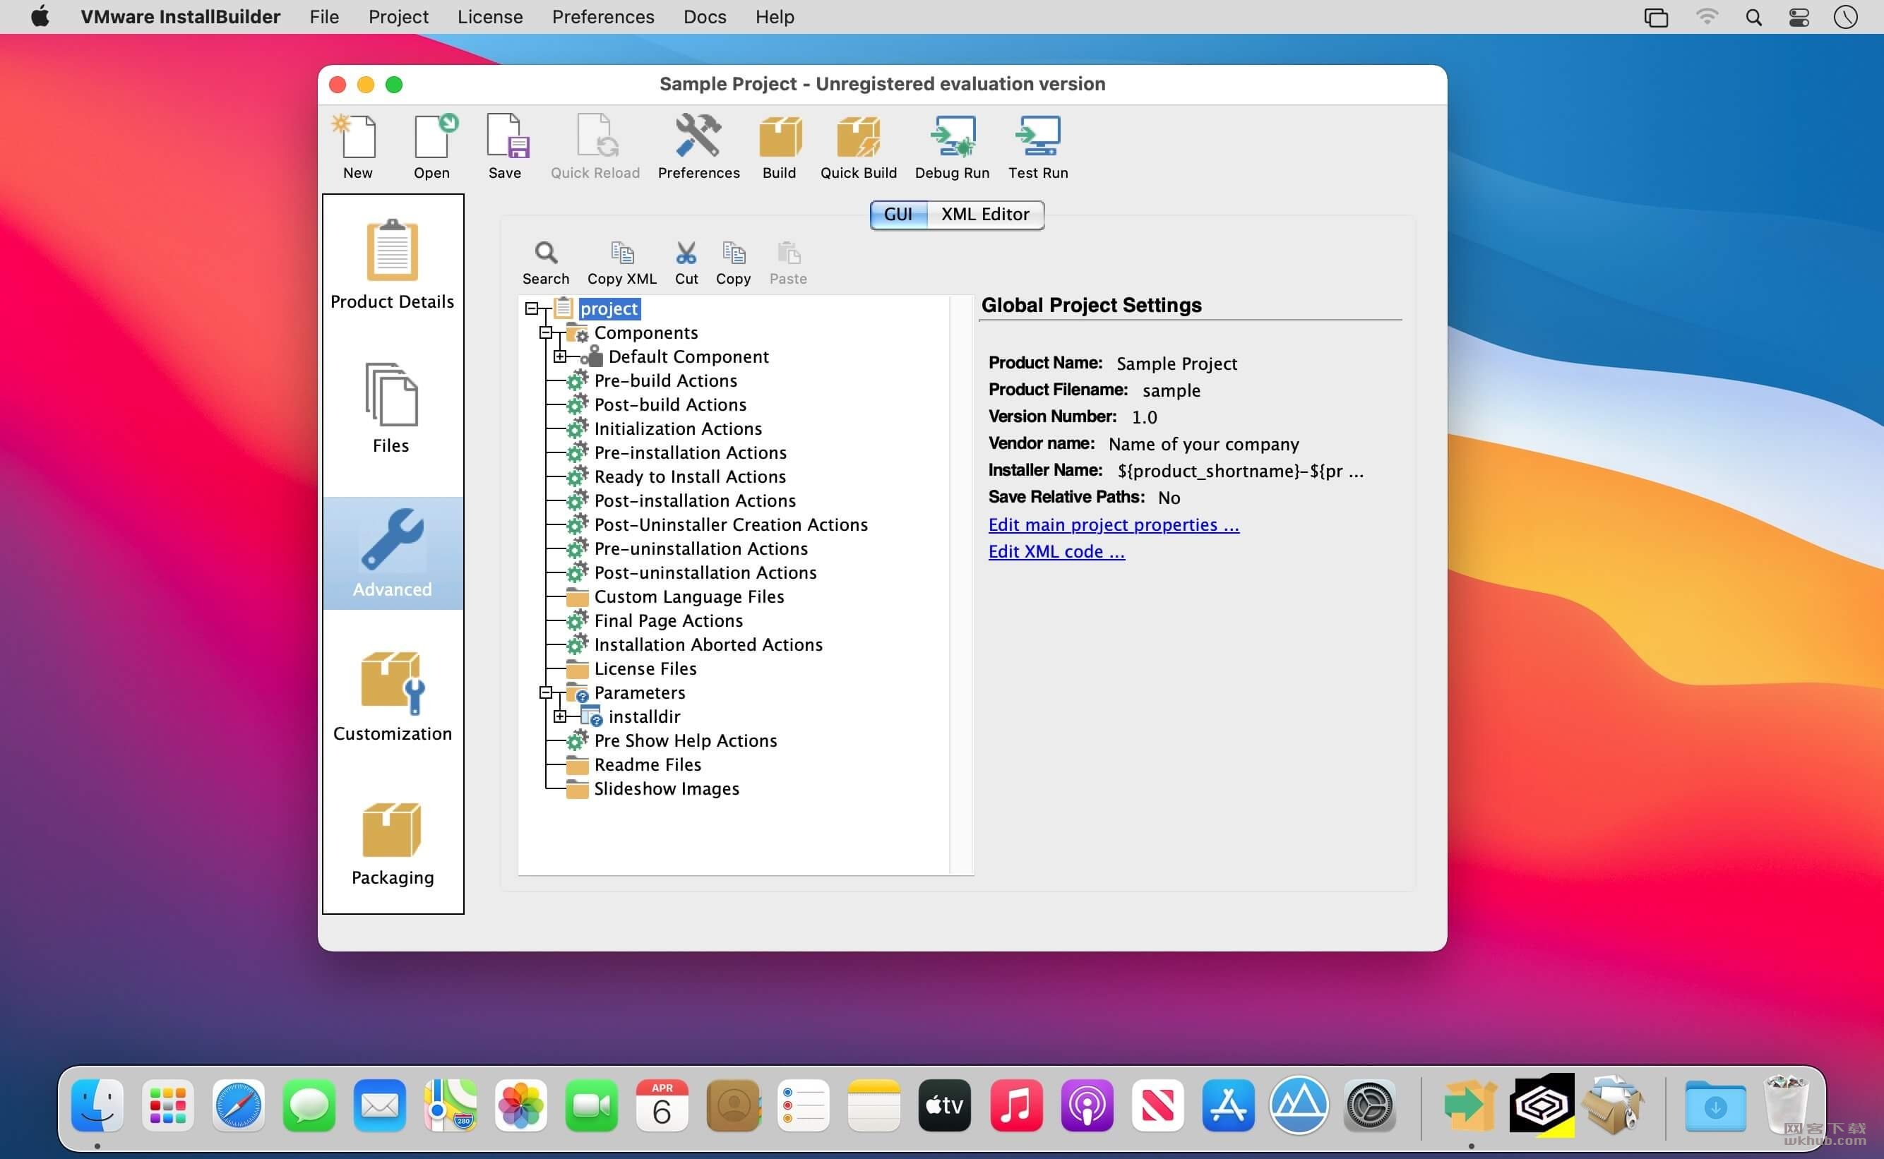Open the Docs menu
The width and height of the screenshot is (1884, 1159).
coord(705,17)
